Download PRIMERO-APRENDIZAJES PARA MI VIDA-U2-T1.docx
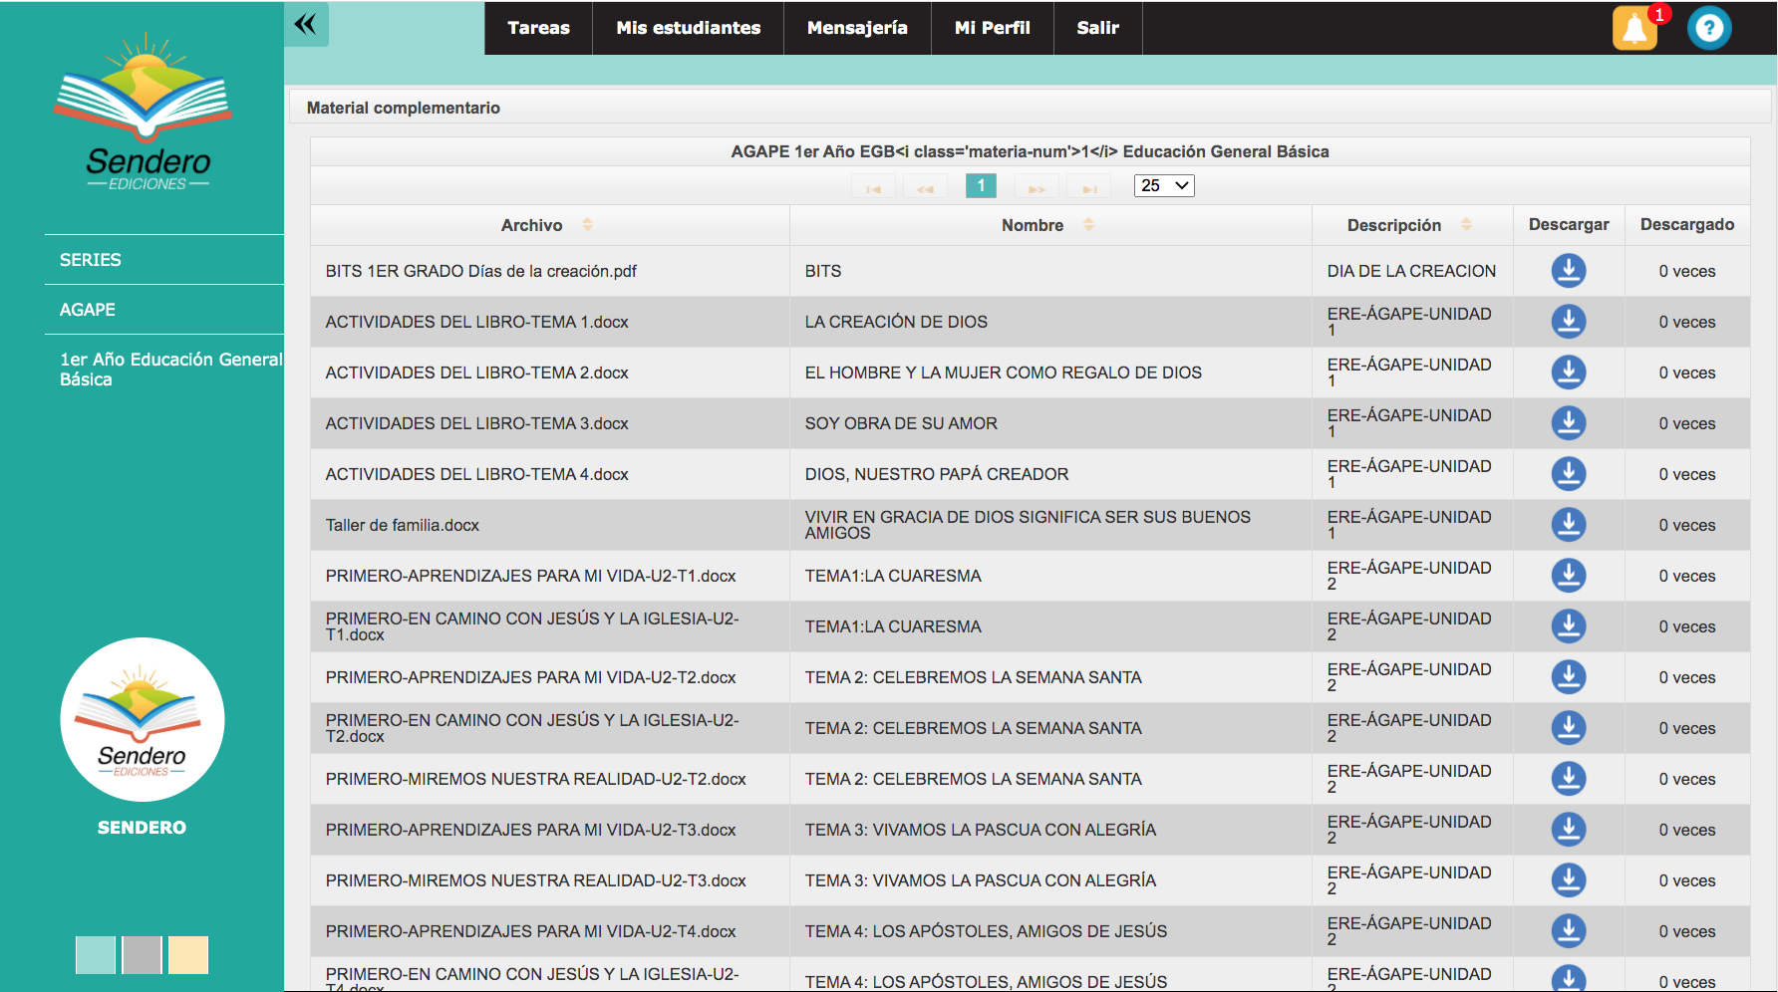This screenshot has width=1778, height=992. (x=1568, y=576)
